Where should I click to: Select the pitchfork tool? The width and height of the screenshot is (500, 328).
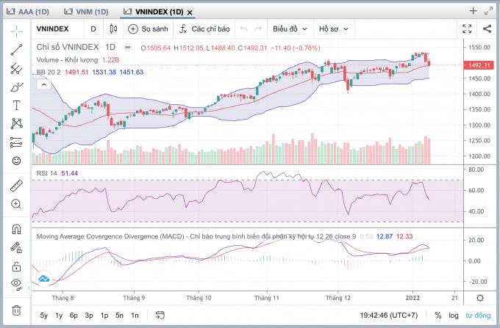pos(16,68)
